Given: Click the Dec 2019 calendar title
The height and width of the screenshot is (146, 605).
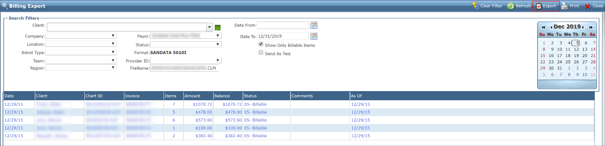Looking at the screenshot, I should tap(567, 27).
